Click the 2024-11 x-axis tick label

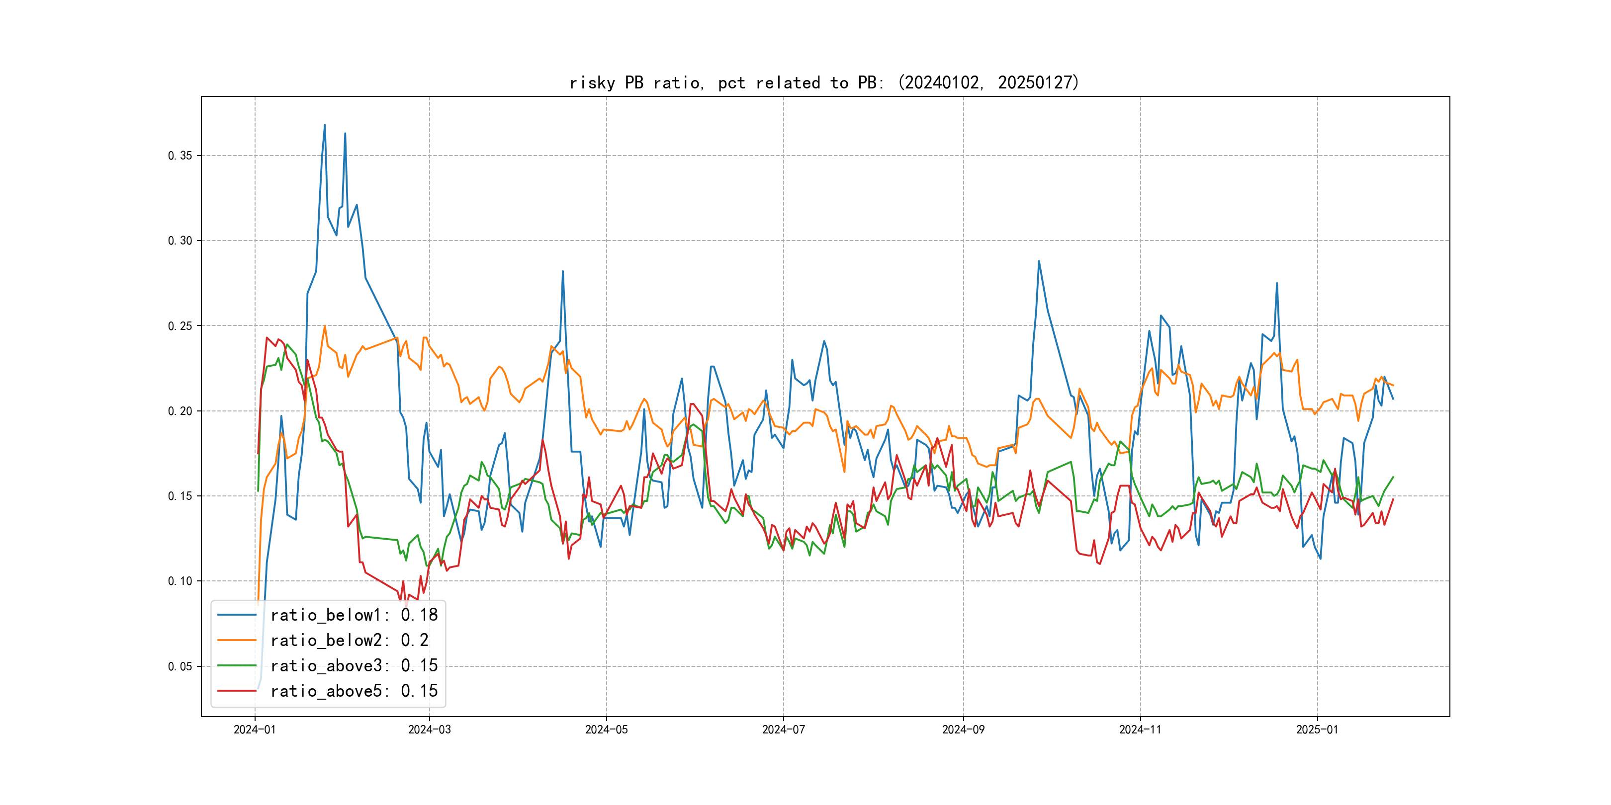coord(1140,729)
